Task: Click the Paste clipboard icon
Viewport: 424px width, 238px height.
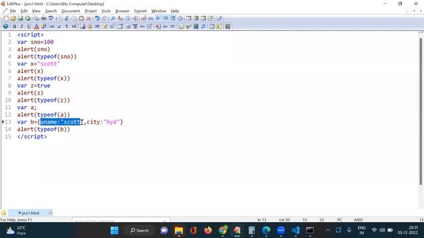Action: click(x=81, y=19)
